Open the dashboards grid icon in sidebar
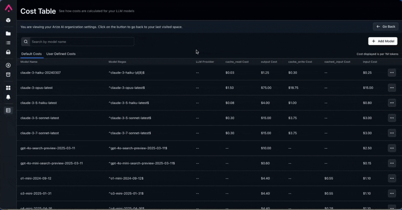 point(8,88)
